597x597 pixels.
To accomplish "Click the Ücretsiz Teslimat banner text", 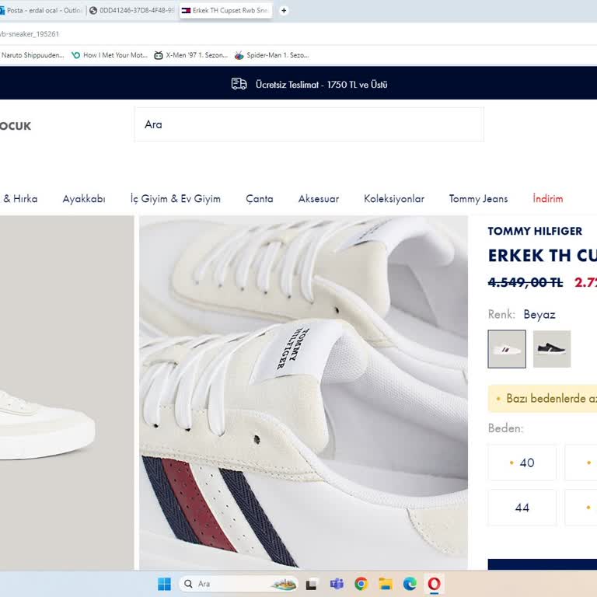I will point(321,85).
